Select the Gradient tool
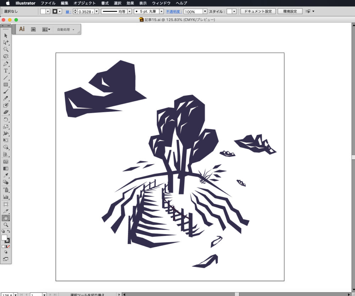Viewport: 355px width, 296px height. pyautogui.click(x=6, y=169)
